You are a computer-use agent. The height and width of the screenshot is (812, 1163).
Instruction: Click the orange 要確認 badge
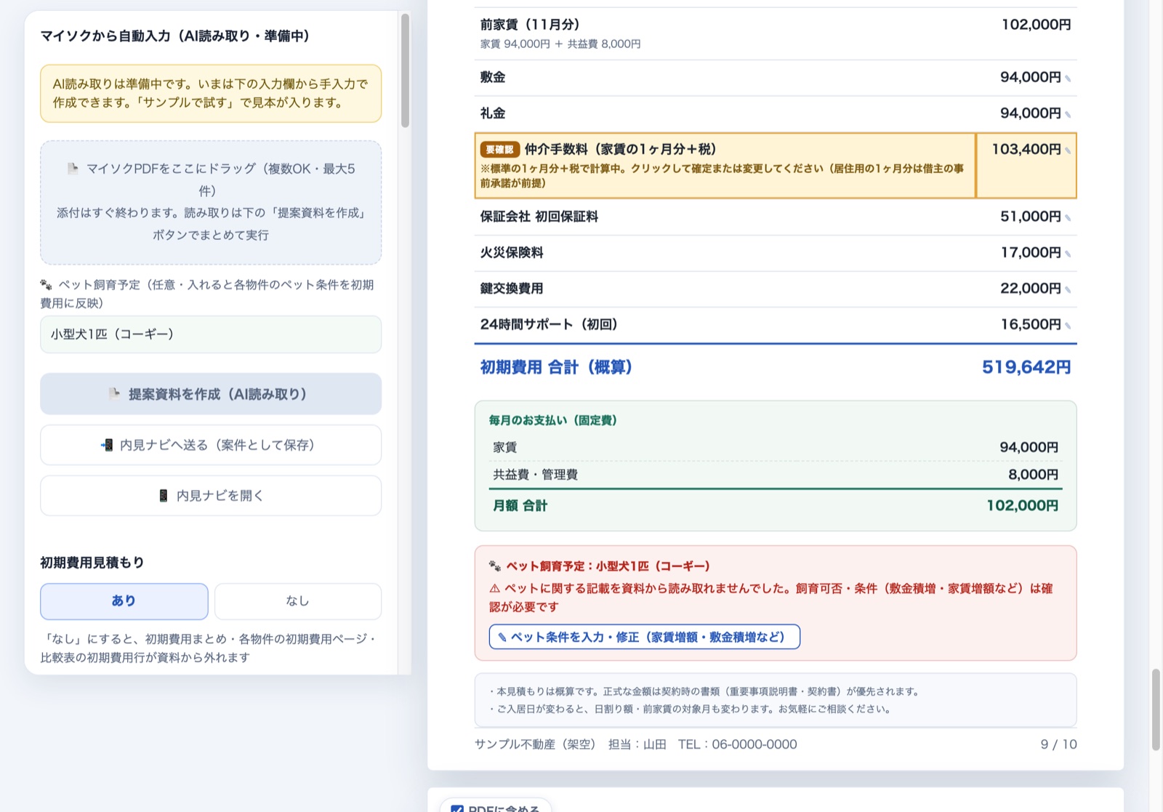(x=499, y=150)
